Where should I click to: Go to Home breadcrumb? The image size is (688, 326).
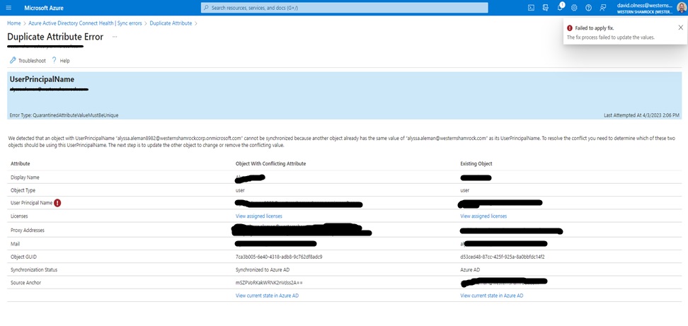tap(13, 23)
